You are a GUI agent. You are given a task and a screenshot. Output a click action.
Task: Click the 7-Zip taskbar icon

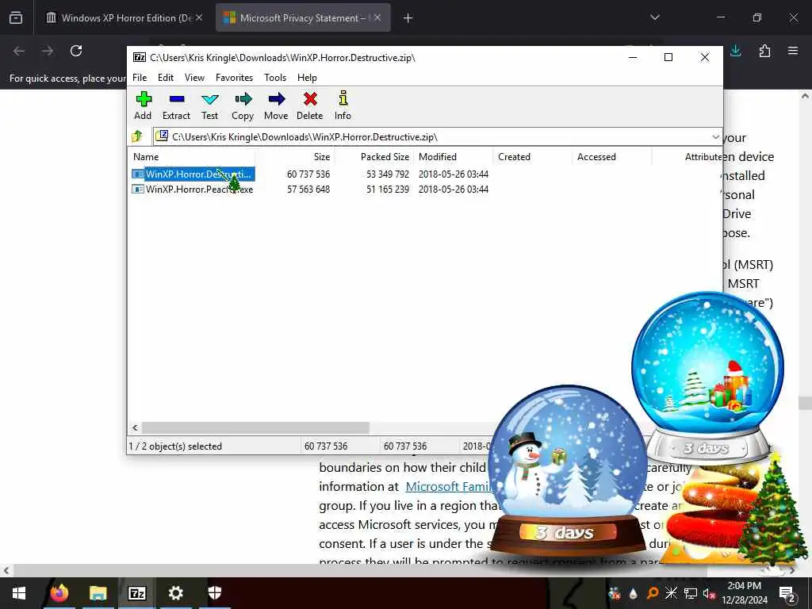click(136, 593)
